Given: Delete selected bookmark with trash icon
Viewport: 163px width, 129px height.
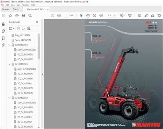Looking at the screenshot, I should click(x=19, y=28).
